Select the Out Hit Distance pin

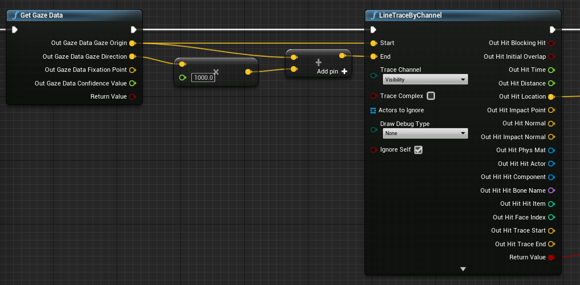(551, 83)
